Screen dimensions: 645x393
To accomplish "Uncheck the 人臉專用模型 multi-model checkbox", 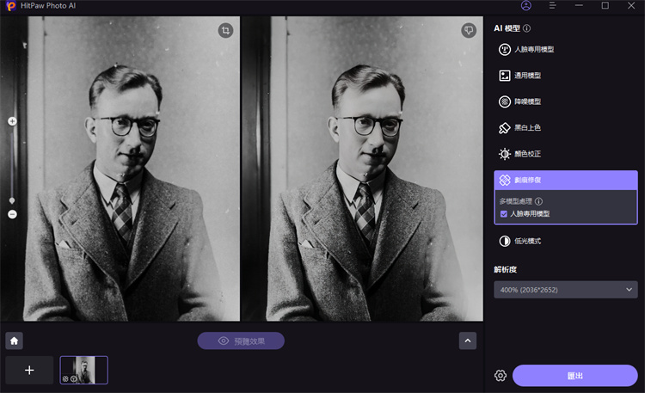I will click(x=504, y=213).
